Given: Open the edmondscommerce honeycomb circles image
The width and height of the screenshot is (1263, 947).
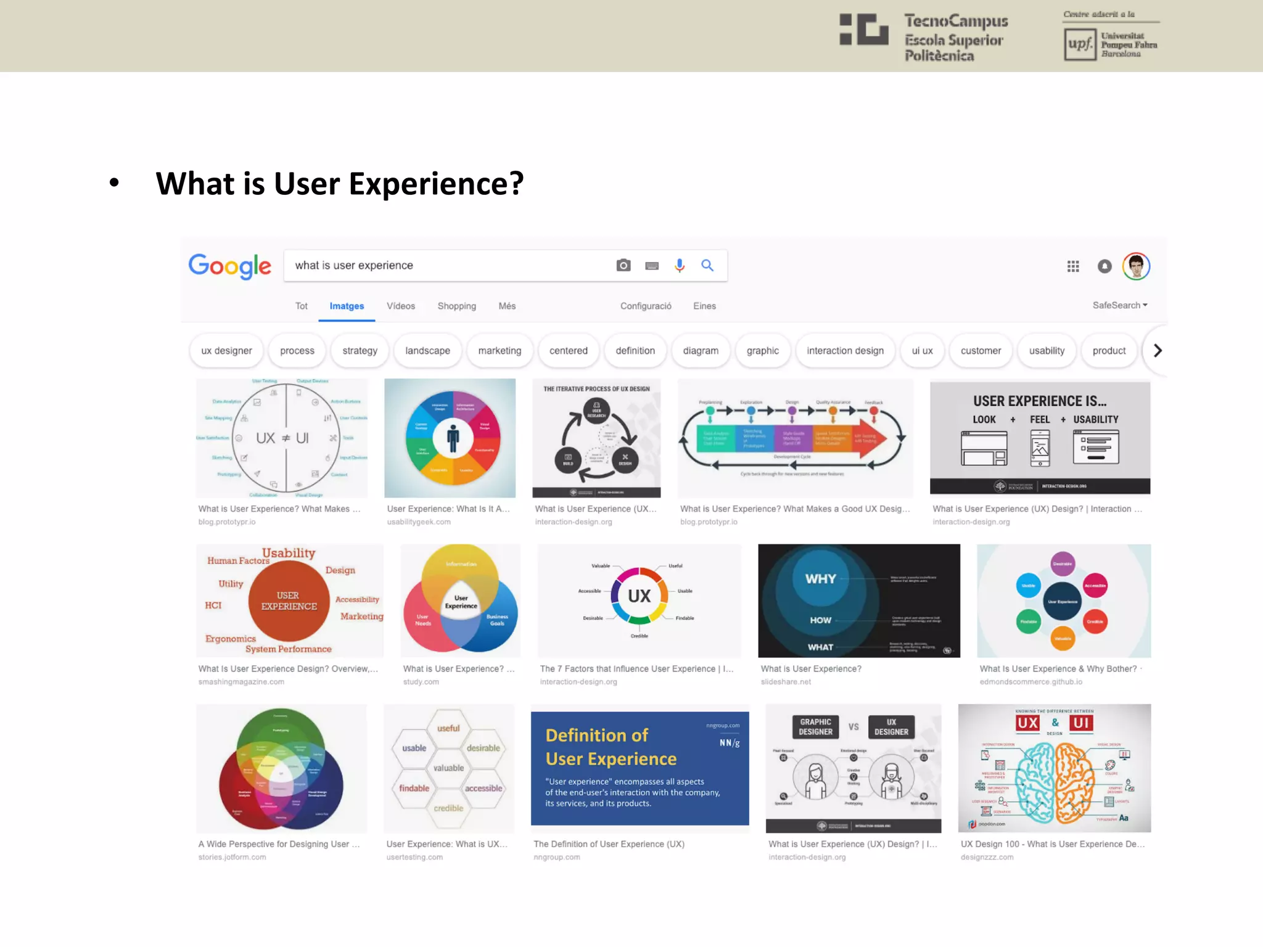Looking at the screenshot, I should [x=1064, y=601].
